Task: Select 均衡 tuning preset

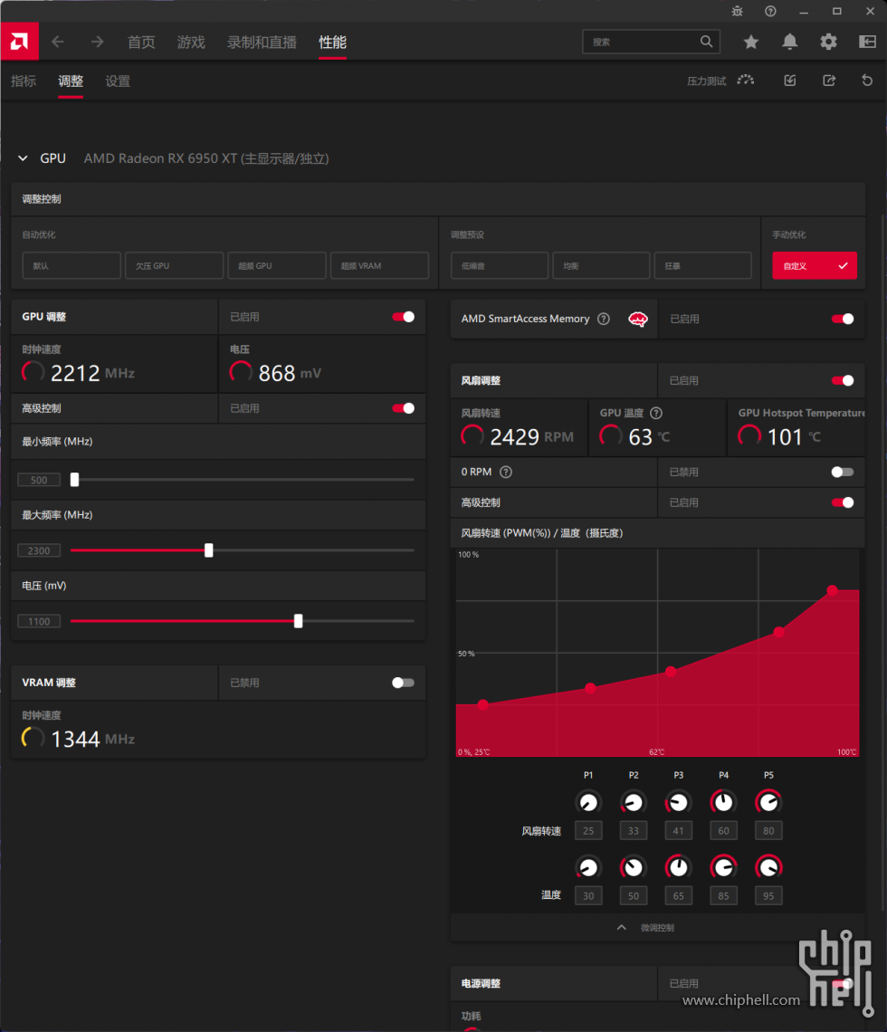Action: [x=601, y=266]
